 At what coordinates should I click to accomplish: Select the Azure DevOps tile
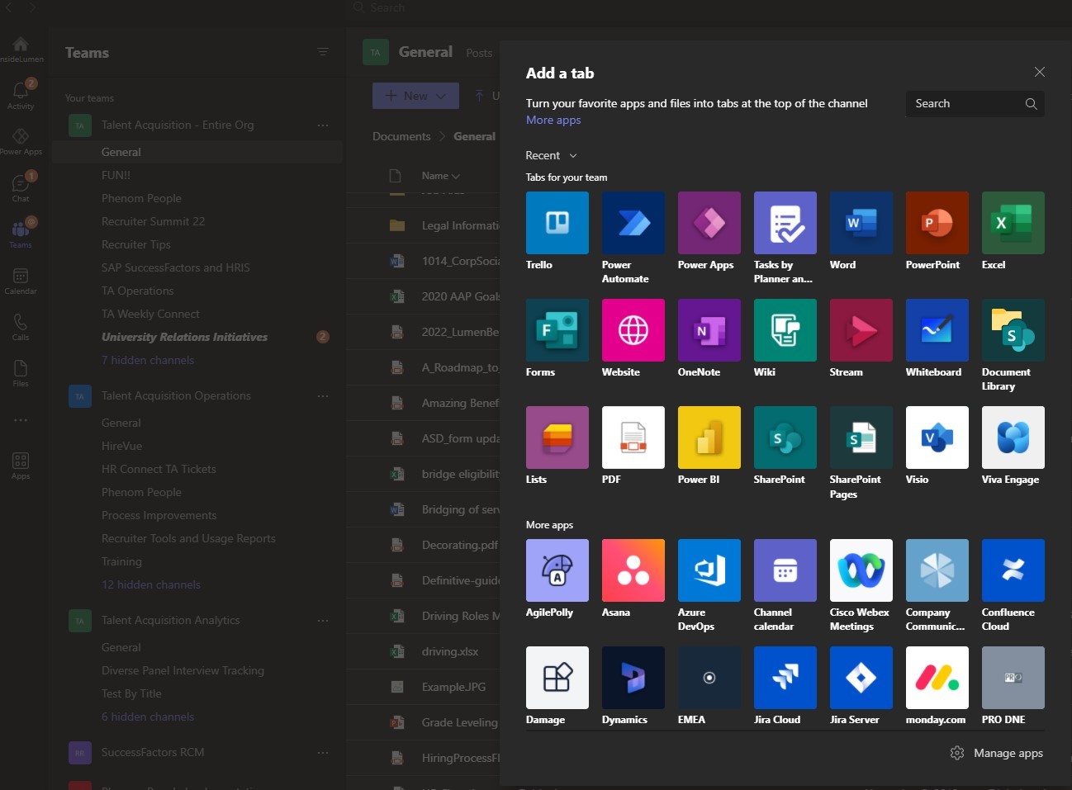point(709,570)
